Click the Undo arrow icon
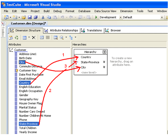The width and height of the screenshot is (168, 136). [x=62, y=17]
